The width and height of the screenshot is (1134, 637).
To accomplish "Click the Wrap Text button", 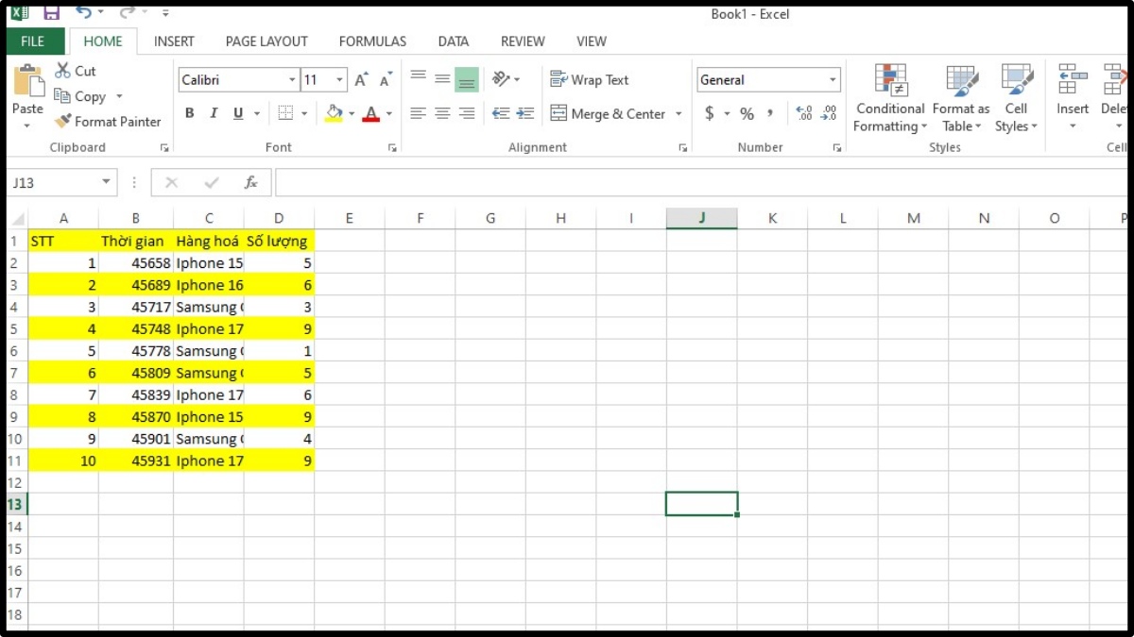I will (x=589, y=80).
